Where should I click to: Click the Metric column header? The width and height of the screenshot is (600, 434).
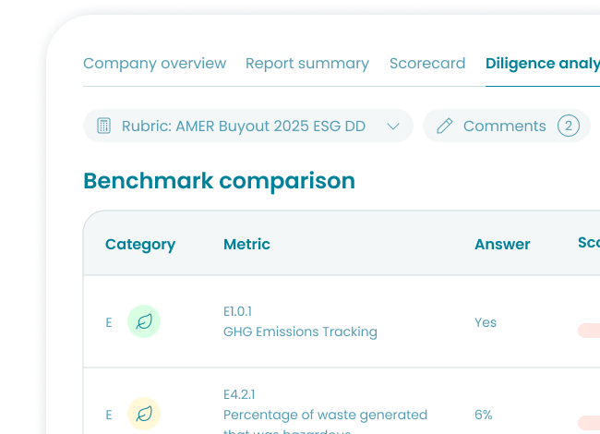click(x=246, y=244)
